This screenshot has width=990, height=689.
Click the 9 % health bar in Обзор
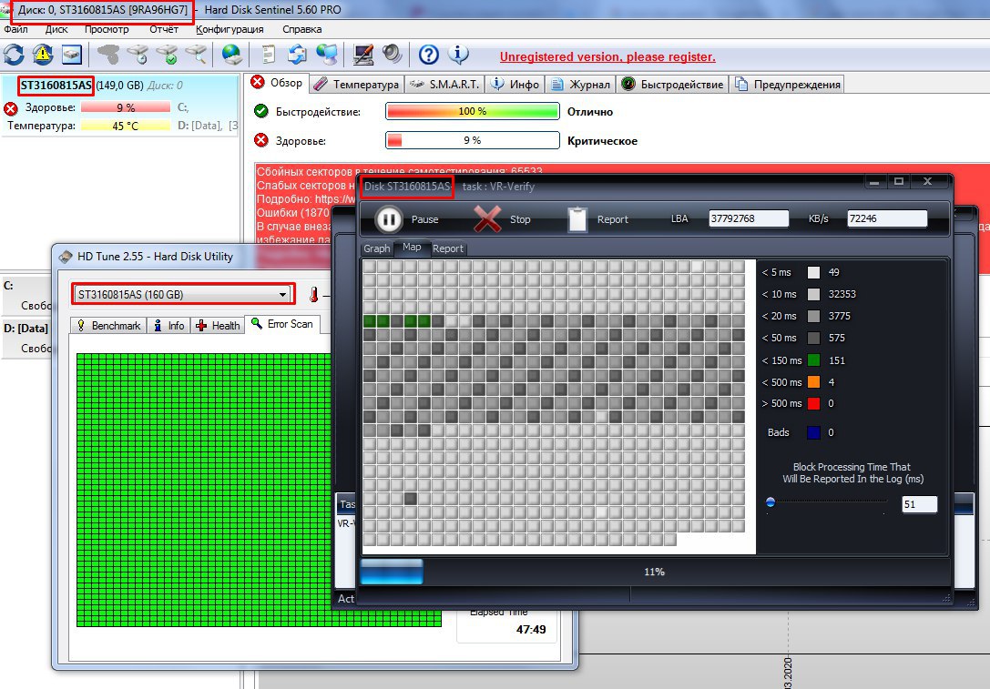(473, 140)
